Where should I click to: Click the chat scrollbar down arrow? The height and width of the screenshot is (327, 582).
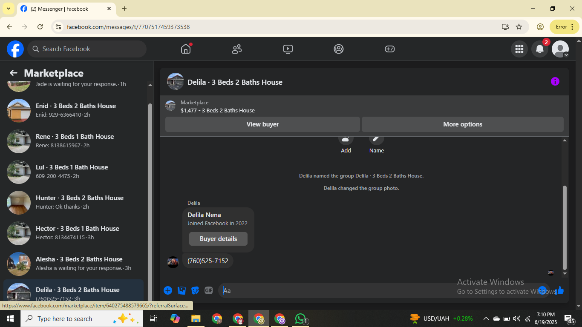coord(565,273)
